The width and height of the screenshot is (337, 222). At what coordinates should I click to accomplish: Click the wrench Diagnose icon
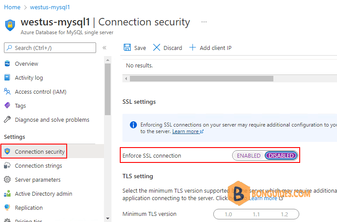click(x=7, y=120)
